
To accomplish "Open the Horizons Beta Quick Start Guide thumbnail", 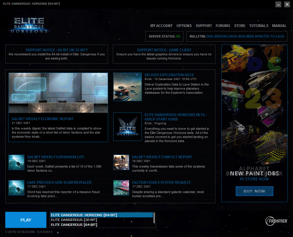I will pos(127,127).
